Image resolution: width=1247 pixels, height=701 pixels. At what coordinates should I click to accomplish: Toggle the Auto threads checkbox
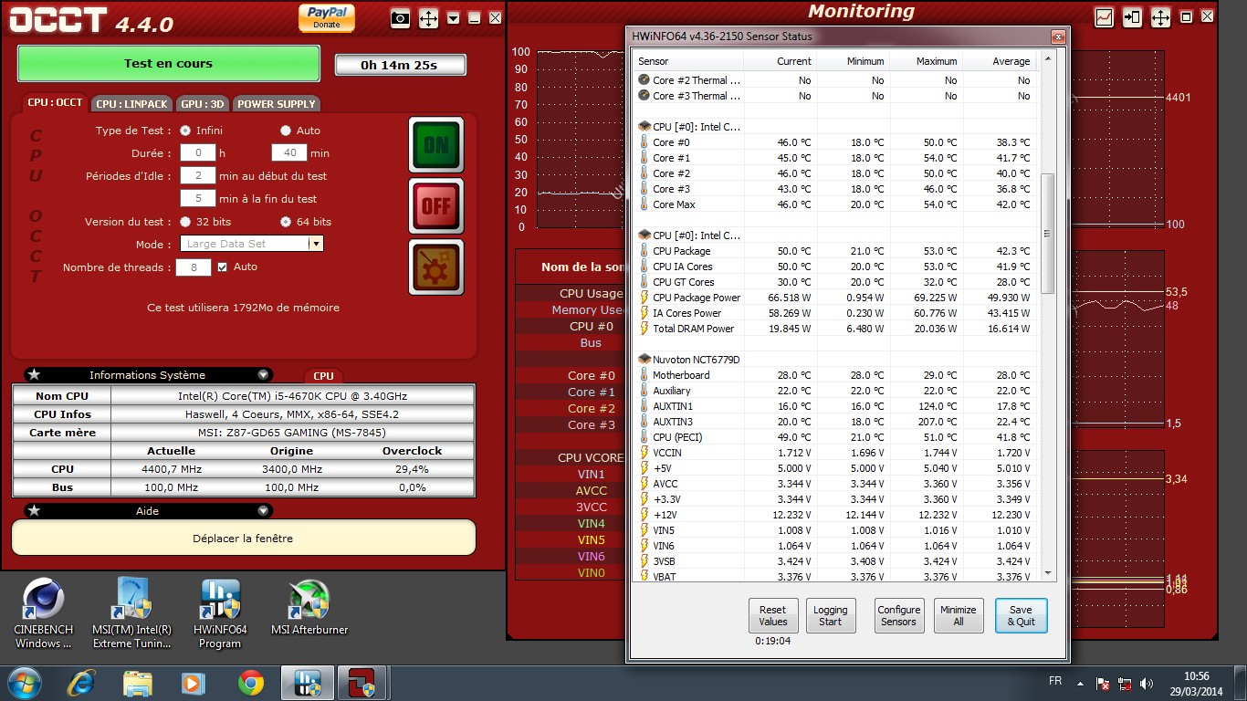coord(222,267)
